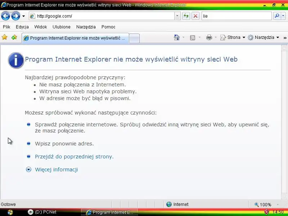Click 'Gotowe' status bar text
This screenshot has width=288, height=216.
[8, 204]
